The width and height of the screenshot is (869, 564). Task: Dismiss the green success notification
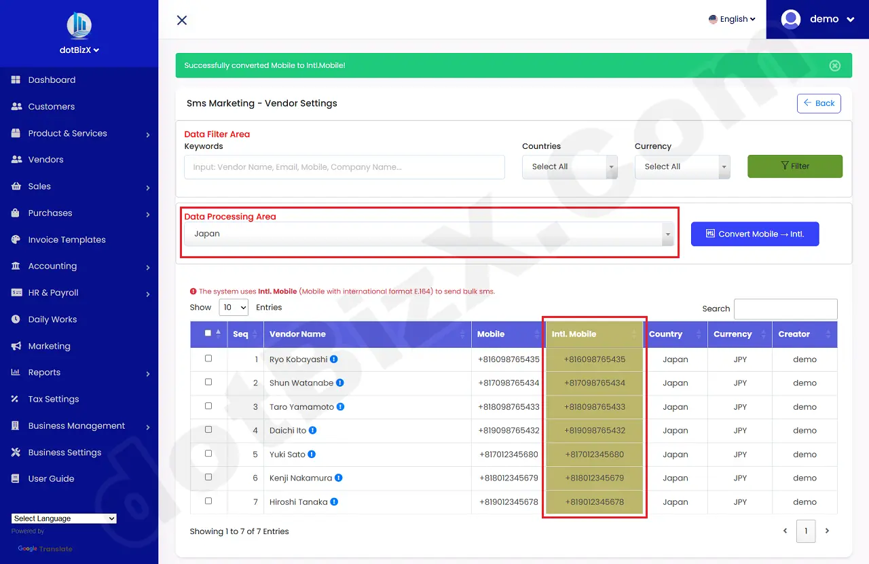(835, 66)
